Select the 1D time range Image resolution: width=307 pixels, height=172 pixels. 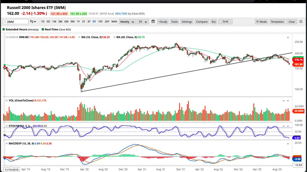43,22
